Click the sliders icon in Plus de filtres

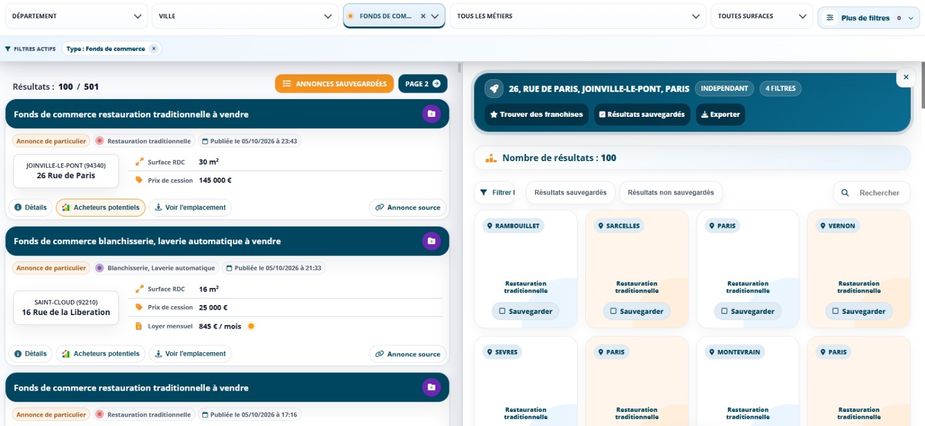pos(830,18)
